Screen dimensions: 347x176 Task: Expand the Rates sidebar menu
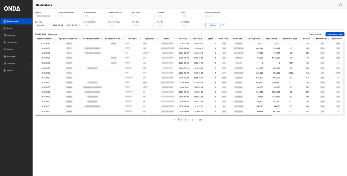[16, 28]
